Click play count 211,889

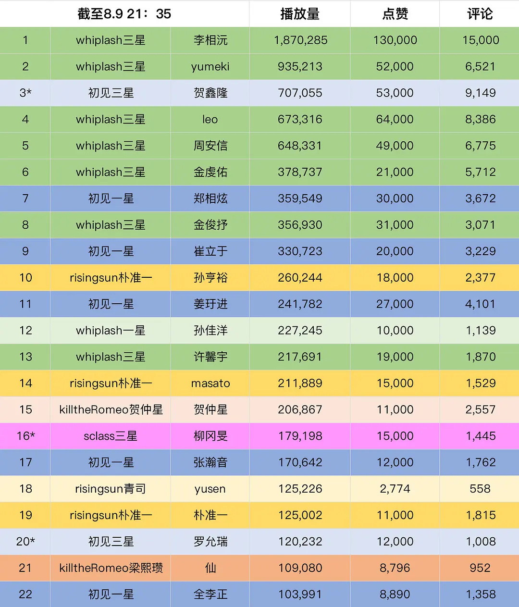pyautogui.click(x=300, y=384)
